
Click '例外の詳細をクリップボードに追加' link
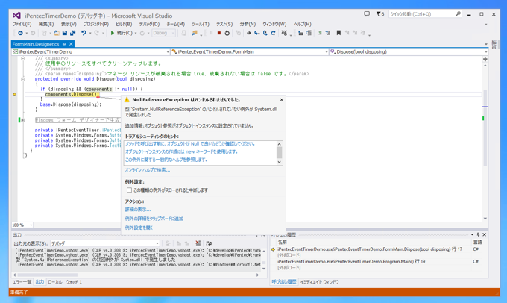pyautogui.click(x=154, y=219)
